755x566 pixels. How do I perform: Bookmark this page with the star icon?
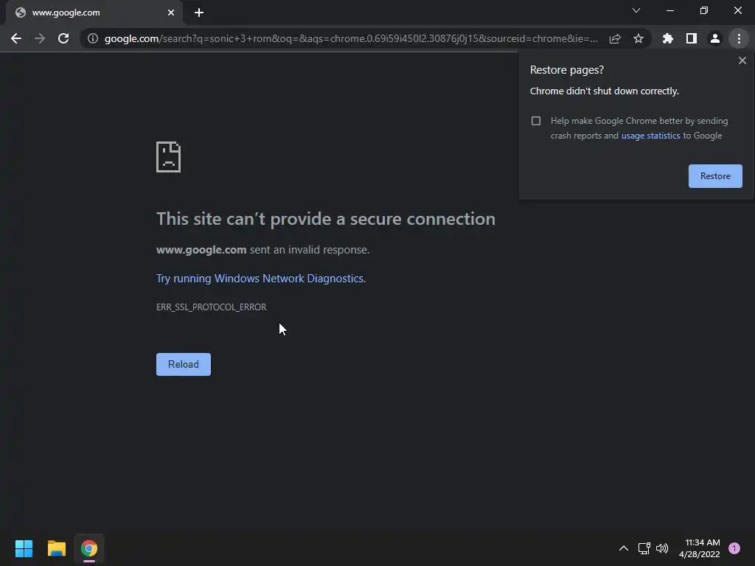pyautogui.click(x=639, y=38)
